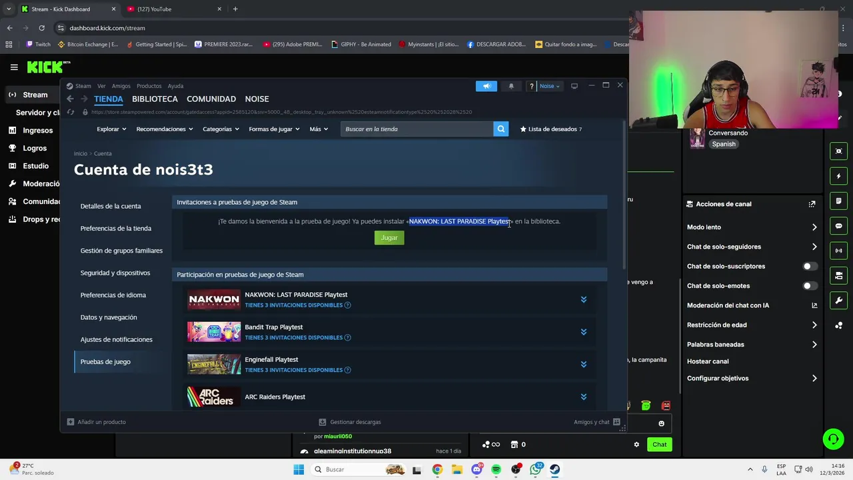Toggle Chat de solo-emotes switch
Viewport: 853px width, 480px height.
(810, 286)
